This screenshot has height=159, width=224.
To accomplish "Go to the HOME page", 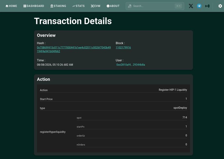I will [11, 6].
